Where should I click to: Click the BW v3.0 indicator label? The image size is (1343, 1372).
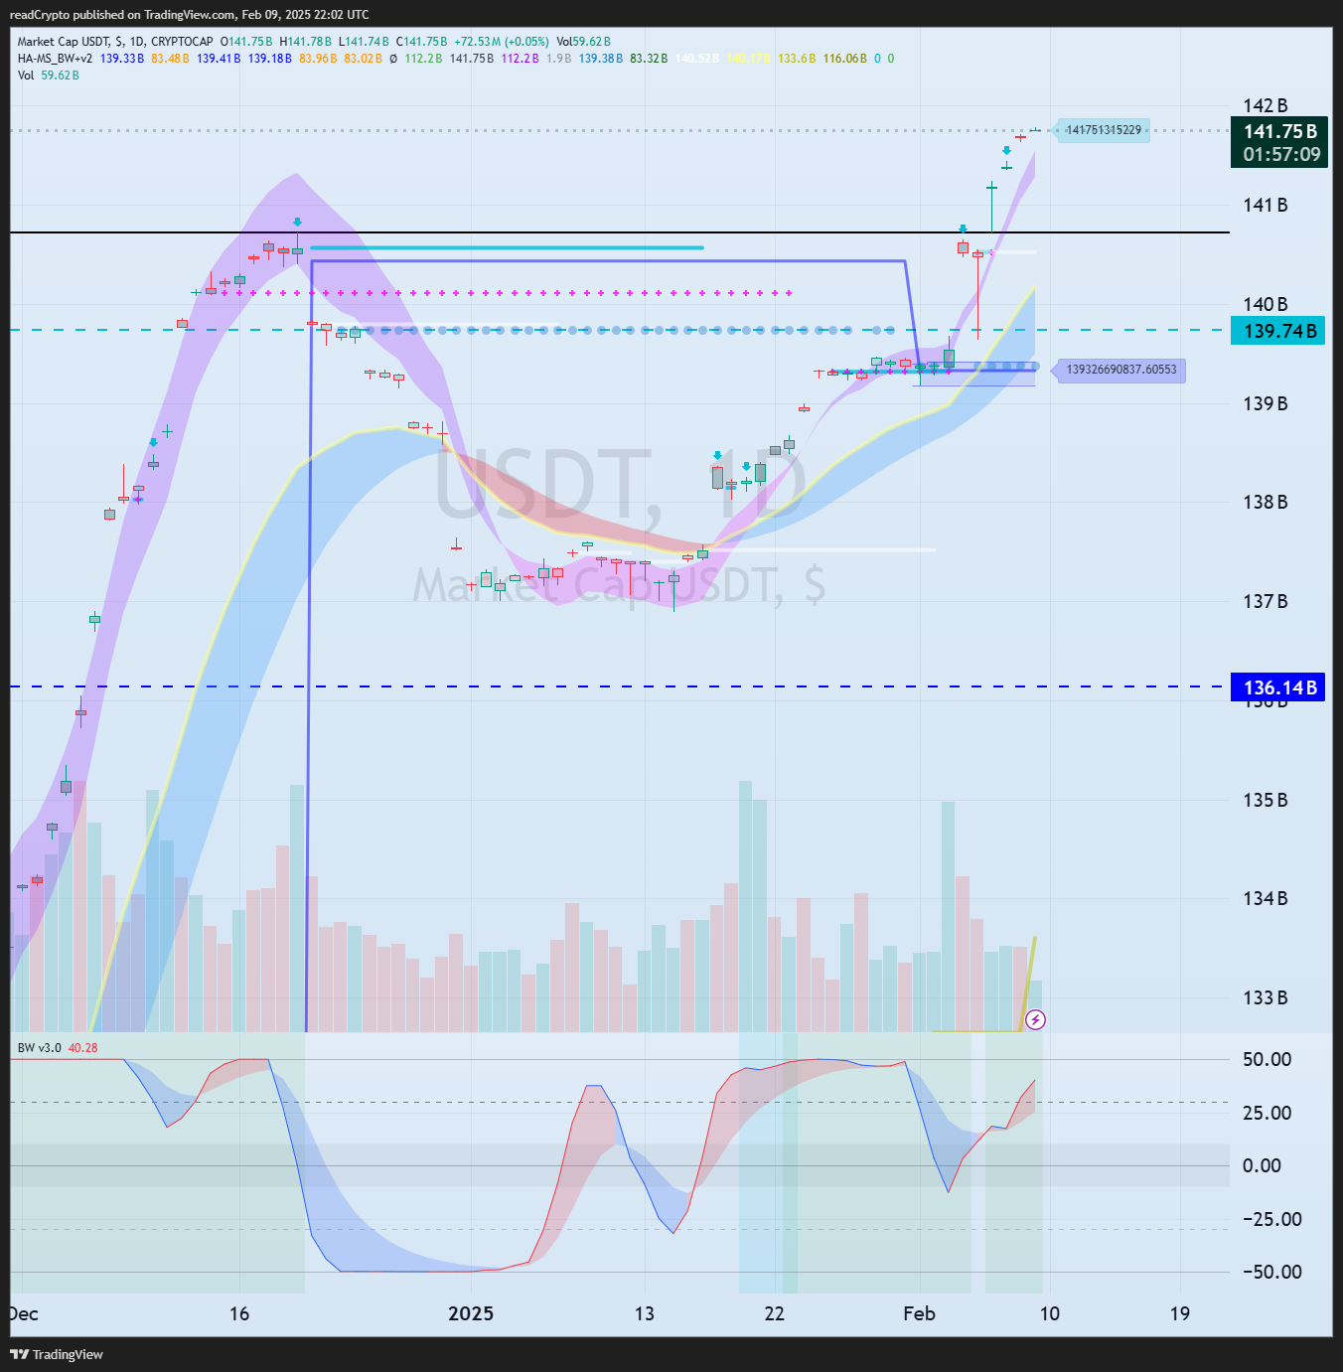click(39, 1048)
